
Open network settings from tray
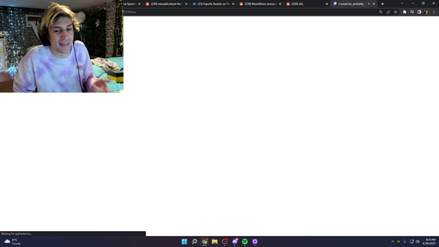[x=412, y=242]
